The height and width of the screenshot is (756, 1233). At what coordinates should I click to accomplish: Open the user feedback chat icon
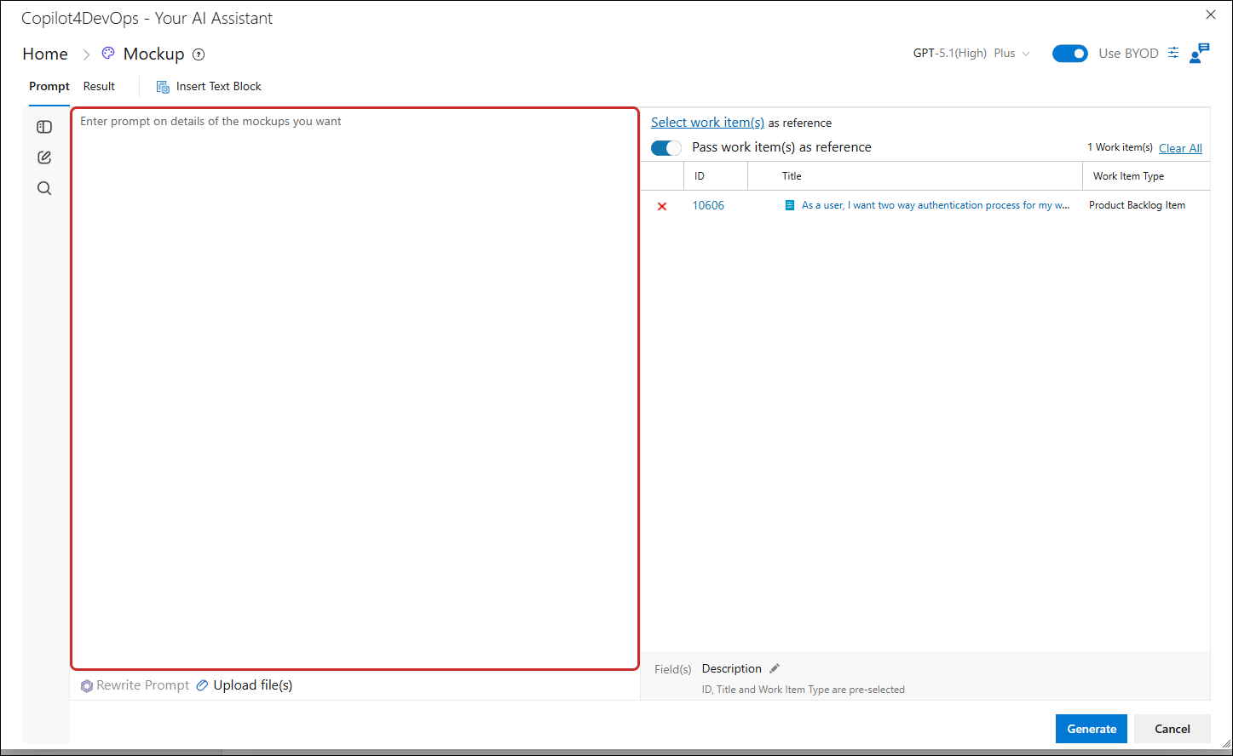pos(1199,53)
